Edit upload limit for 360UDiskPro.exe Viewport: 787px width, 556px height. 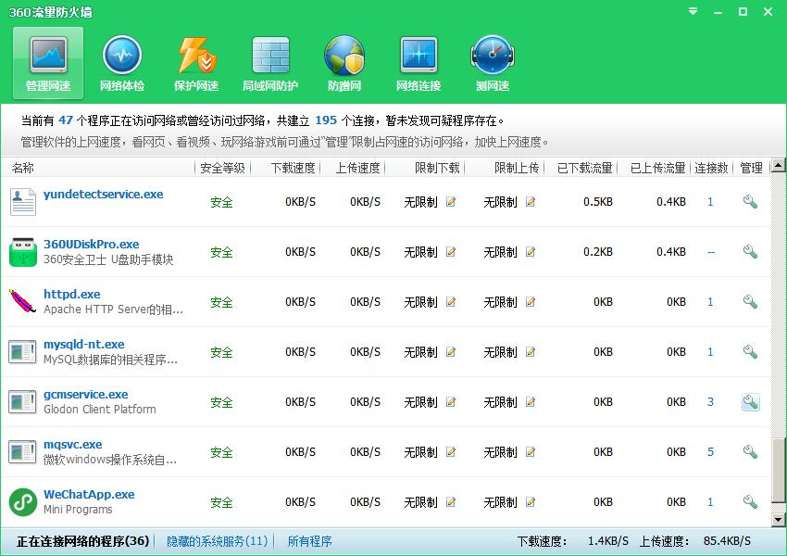coord(530,252)
